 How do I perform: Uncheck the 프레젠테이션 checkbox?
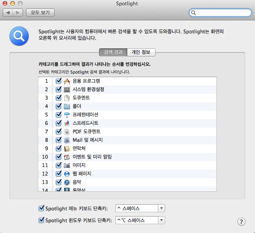coord(58,115)
